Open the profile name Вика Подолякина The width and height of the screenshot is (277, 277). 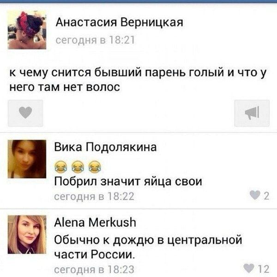point(105,147)
